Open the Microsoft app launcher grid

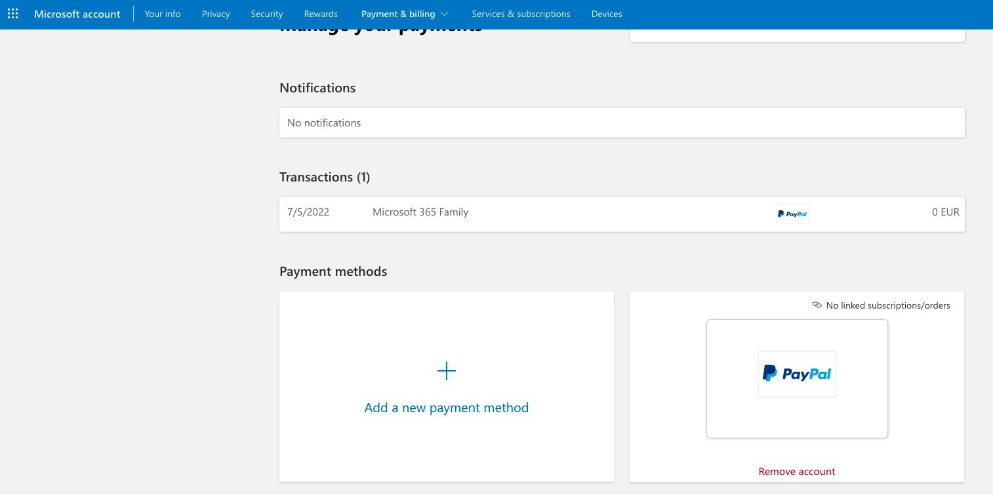(12, 13)
